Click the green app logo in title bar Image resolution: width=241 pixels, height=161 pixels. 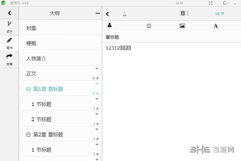tap(3, 3)
